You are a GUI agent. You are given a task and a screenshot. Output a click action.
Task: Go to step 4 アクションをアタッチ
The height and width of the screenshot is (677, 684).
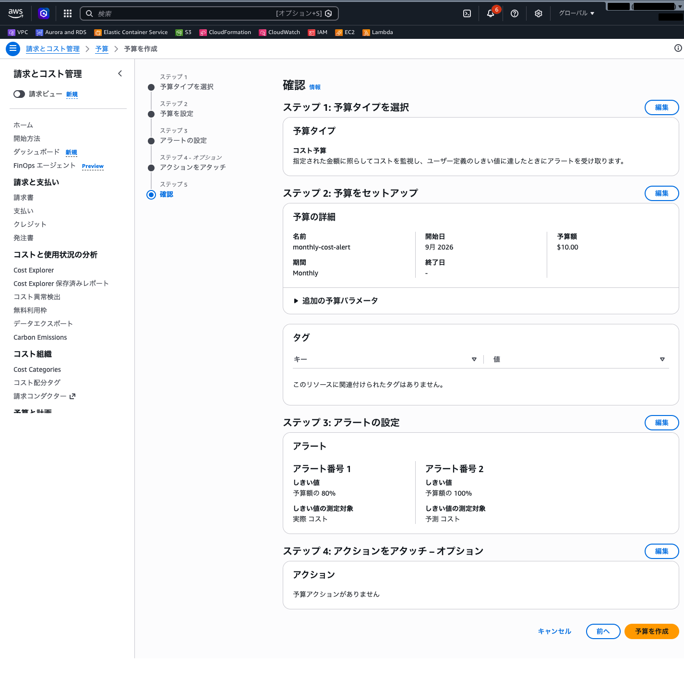193,167
